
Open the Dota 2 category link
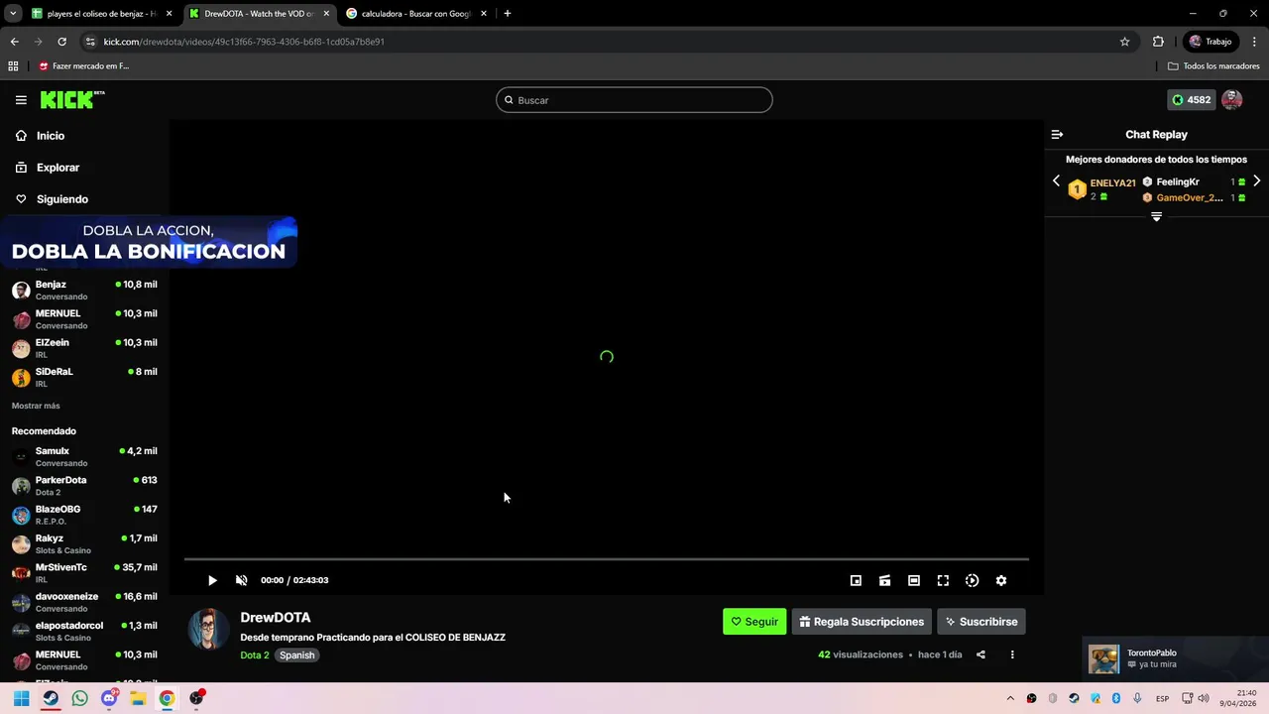(x=255, y=655)
